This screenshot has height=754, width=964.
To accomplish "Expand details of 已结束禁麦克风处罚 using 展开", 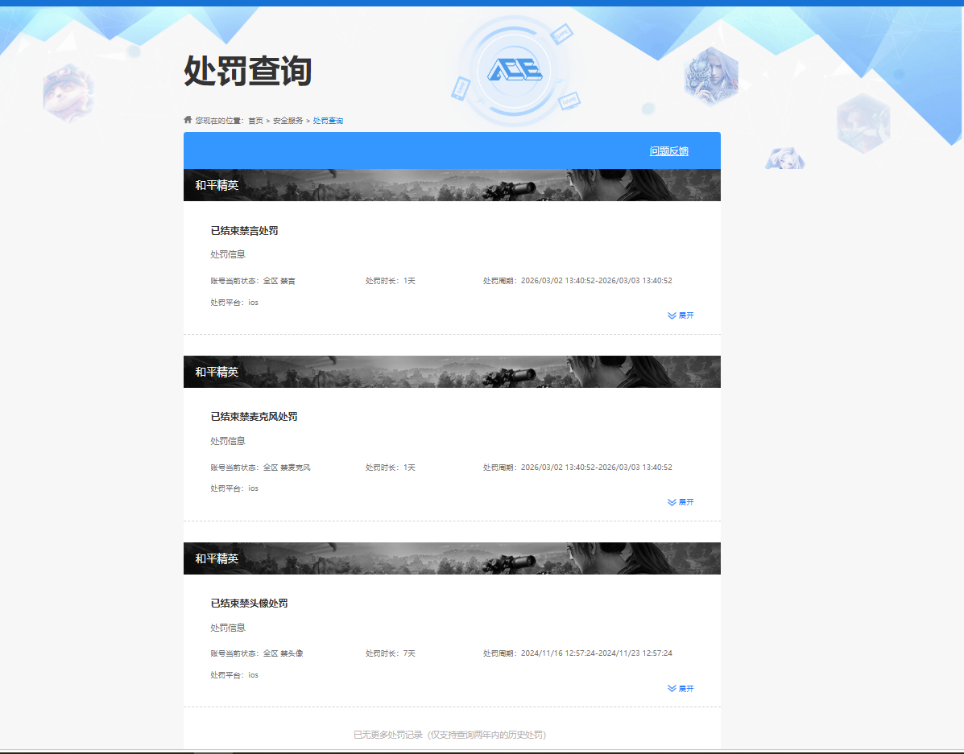I will [685, 501].
